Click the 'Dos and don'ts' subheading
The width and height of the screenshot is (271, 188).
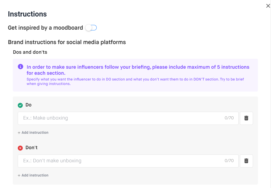click(x=30, y=52)
